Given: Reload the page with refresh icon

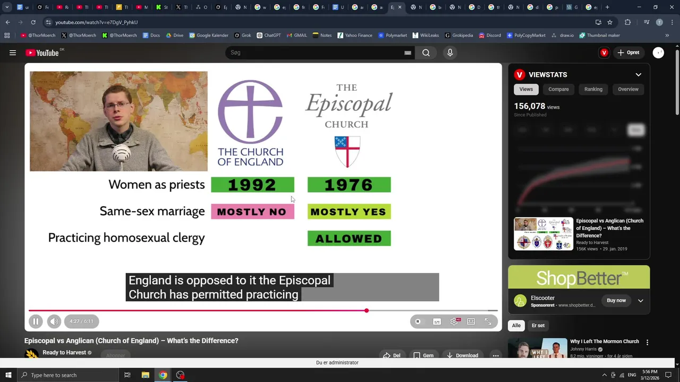Looking at the screenshot, I should (33, 22).
